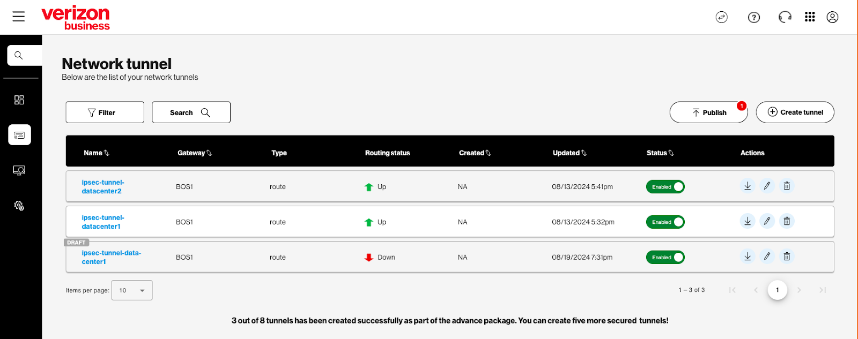The height and width of the screenshot is (339, 858).
Task: Sort the table by Name column
Action: pyautogui.click(x=97, y=153)
